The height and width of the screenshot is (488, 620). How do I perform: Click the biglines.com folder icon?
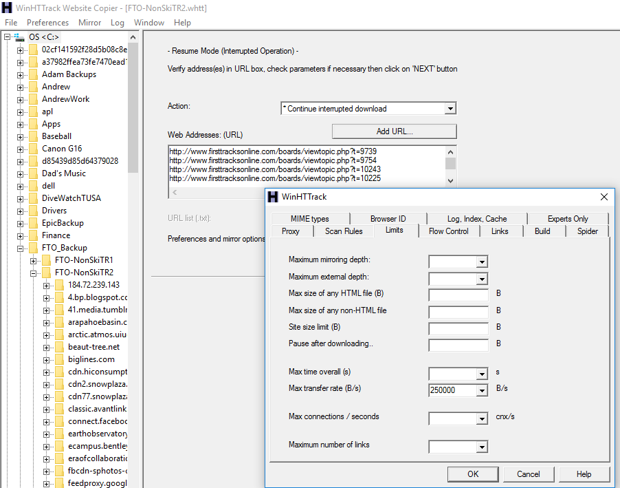(x=59, y=360)
